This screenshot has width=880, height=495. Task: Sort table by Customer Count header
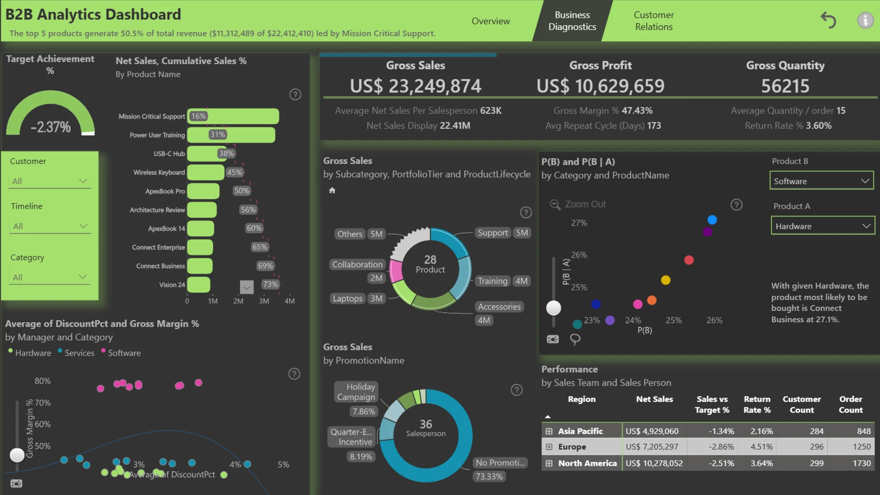(802, 405)
